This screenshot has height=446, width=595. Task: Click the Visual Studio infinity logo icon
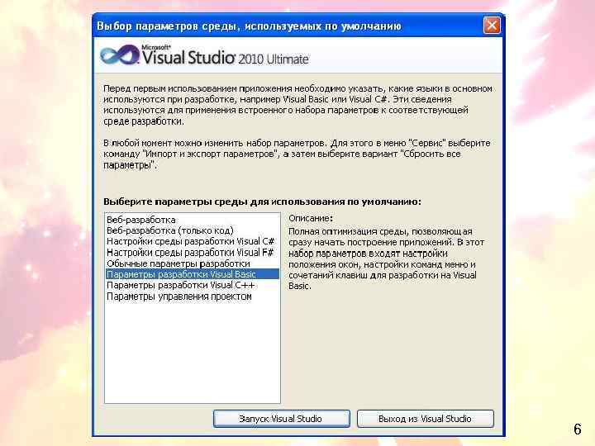coord(120,55)
